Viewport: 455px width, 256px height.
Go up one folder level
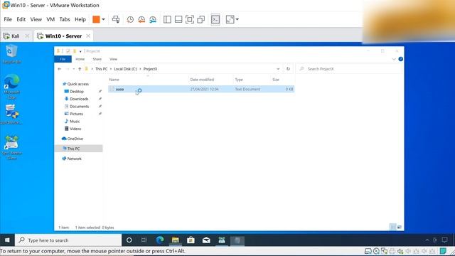[80, 69]
